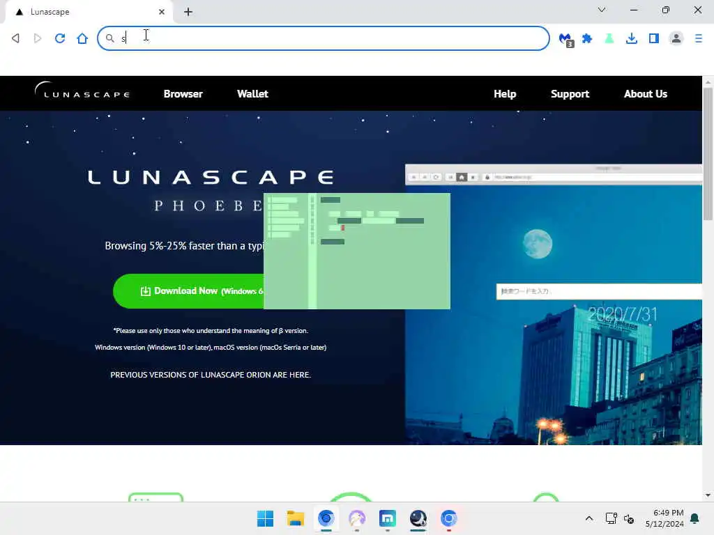Reload the page
Image resolution: width=714 pixels, height=535 pixels.
pyautogui.click(x=60, y=38)
